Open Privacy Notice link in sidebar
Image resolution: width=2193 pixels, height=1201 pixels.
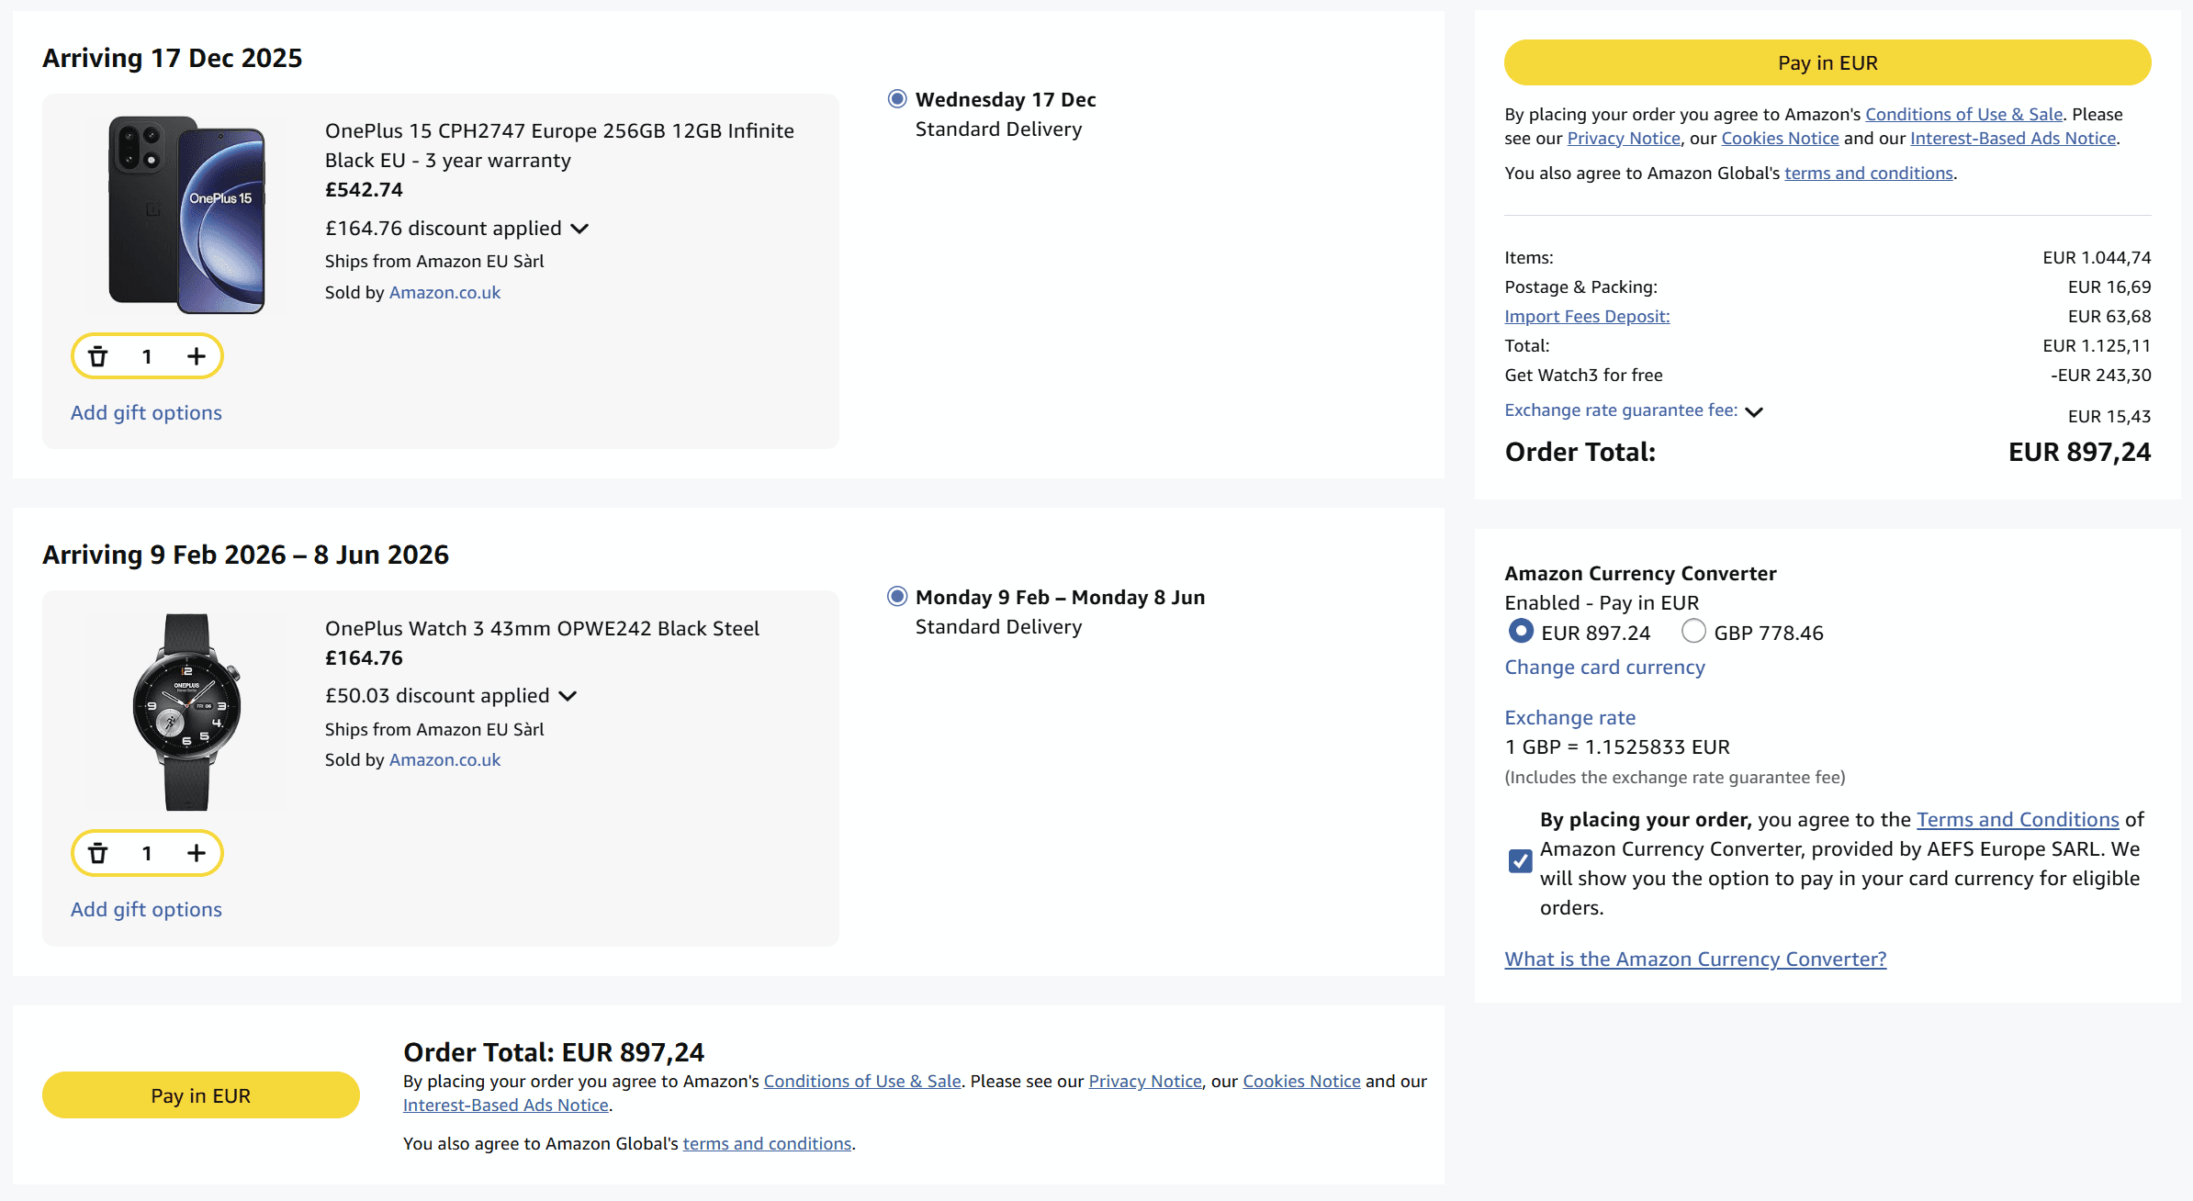point(1624,139)
